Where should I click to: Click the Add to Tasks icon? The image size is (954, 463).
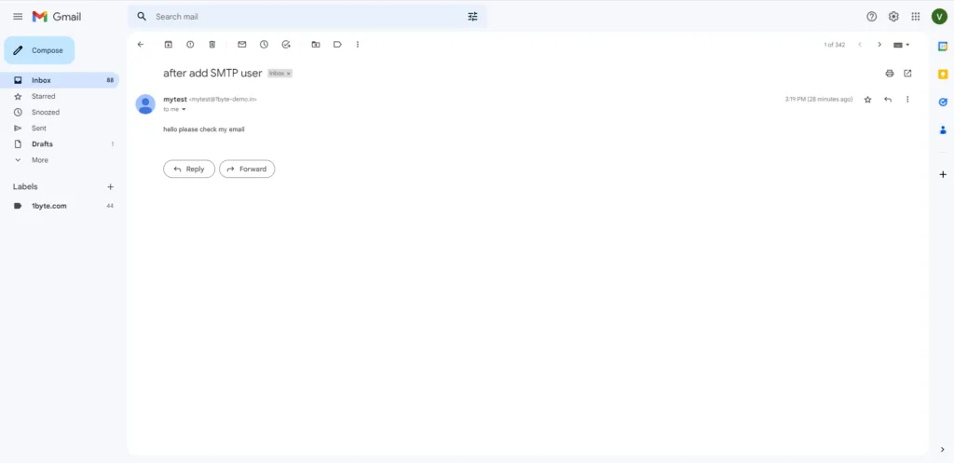286,44
